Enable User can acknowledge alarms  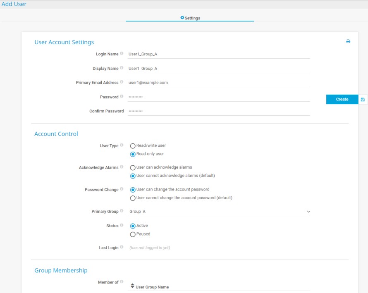pyautogui.click(x=133, y=168)
